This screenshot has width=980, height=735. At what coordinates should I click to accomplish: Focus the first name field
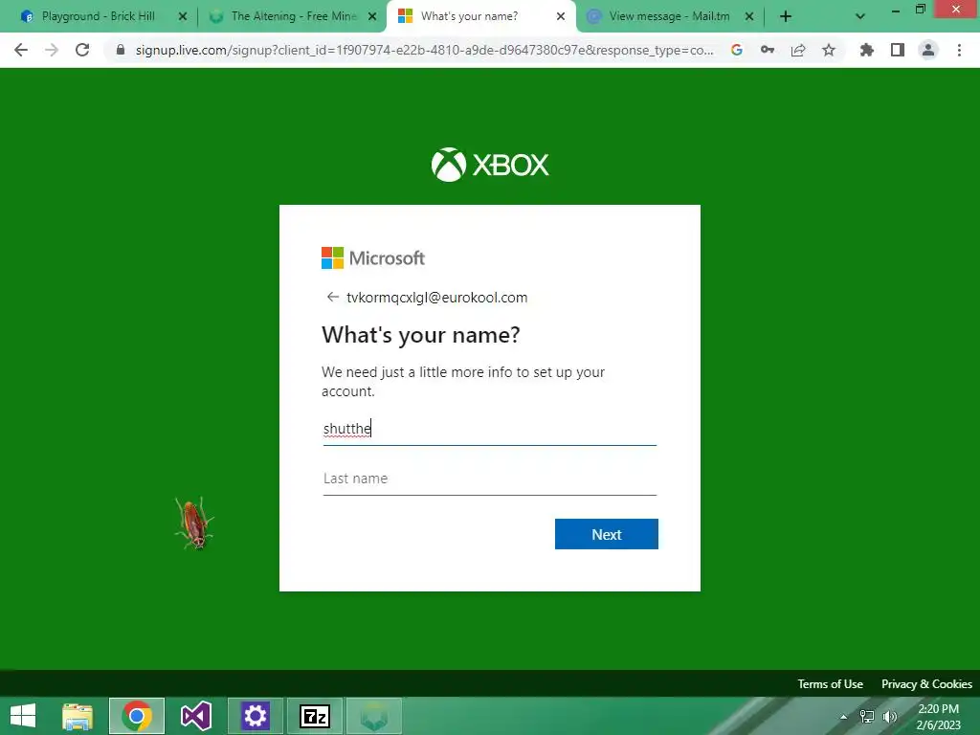coord(490,429)
